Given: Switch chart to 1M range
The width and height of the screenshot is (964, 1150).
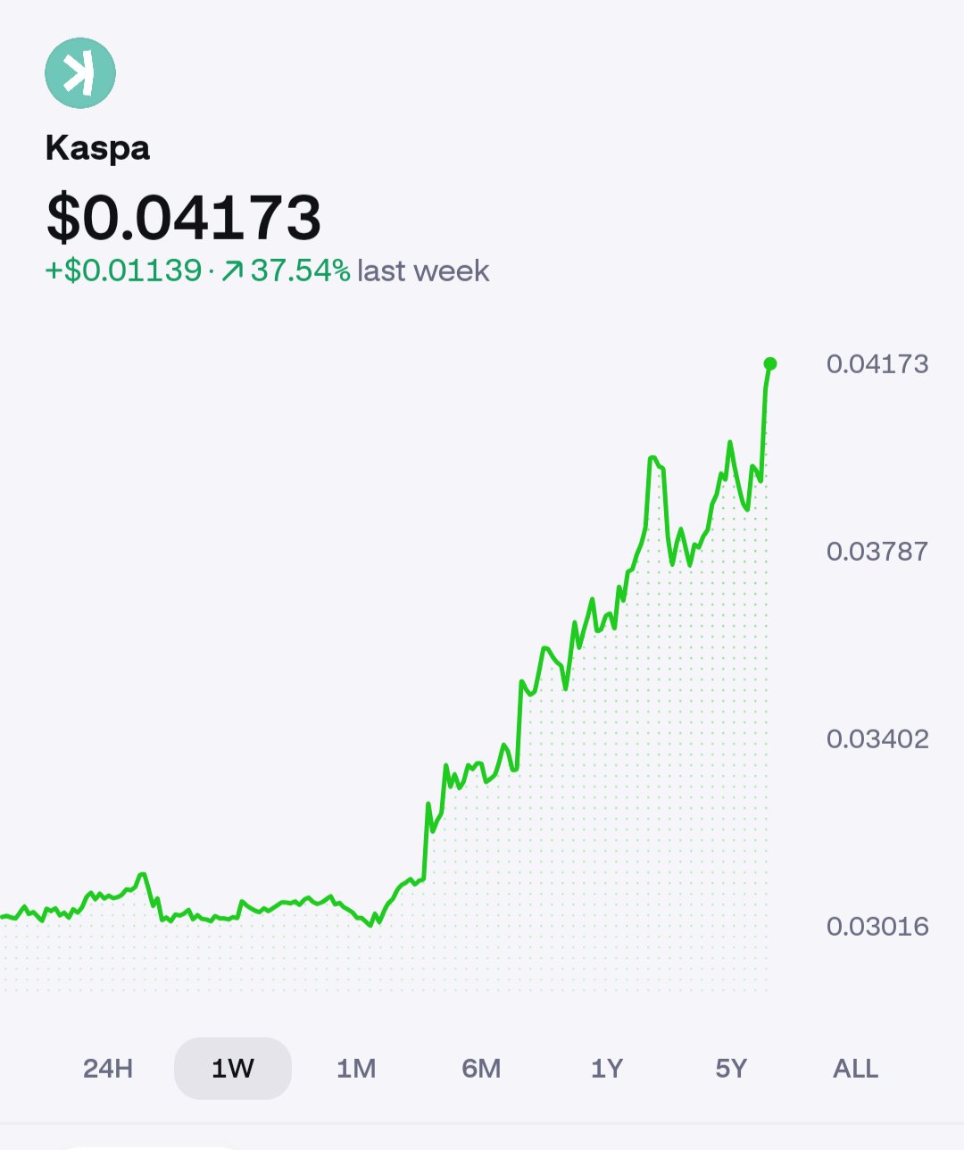Looking at the screenshot, I should 356,1068.
